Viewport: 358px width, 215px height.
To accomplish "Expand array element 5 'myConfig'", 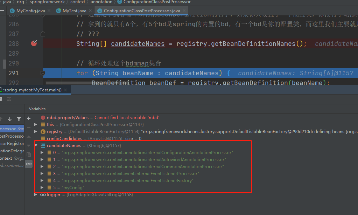I will [42, 187].
